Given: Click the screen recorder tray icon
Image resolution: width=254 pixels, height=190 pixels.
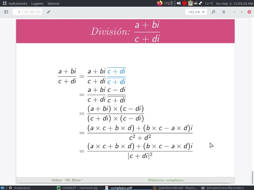Looking at the screenshot, I should point(167,4).
